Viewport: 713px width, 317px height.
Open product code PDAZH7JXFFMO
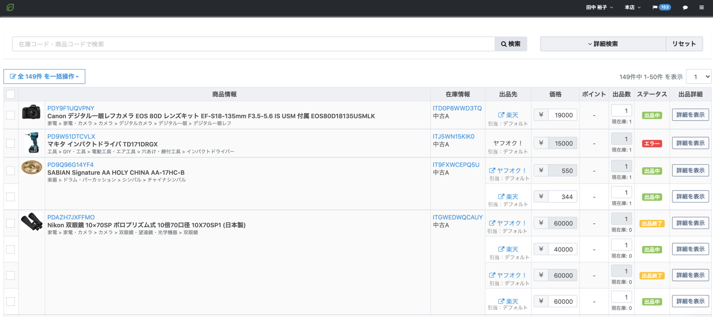point(71,217)
